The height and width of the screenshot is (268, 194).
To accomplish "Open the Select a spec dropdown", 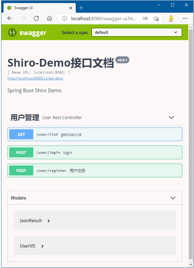I will click(137, 32).
